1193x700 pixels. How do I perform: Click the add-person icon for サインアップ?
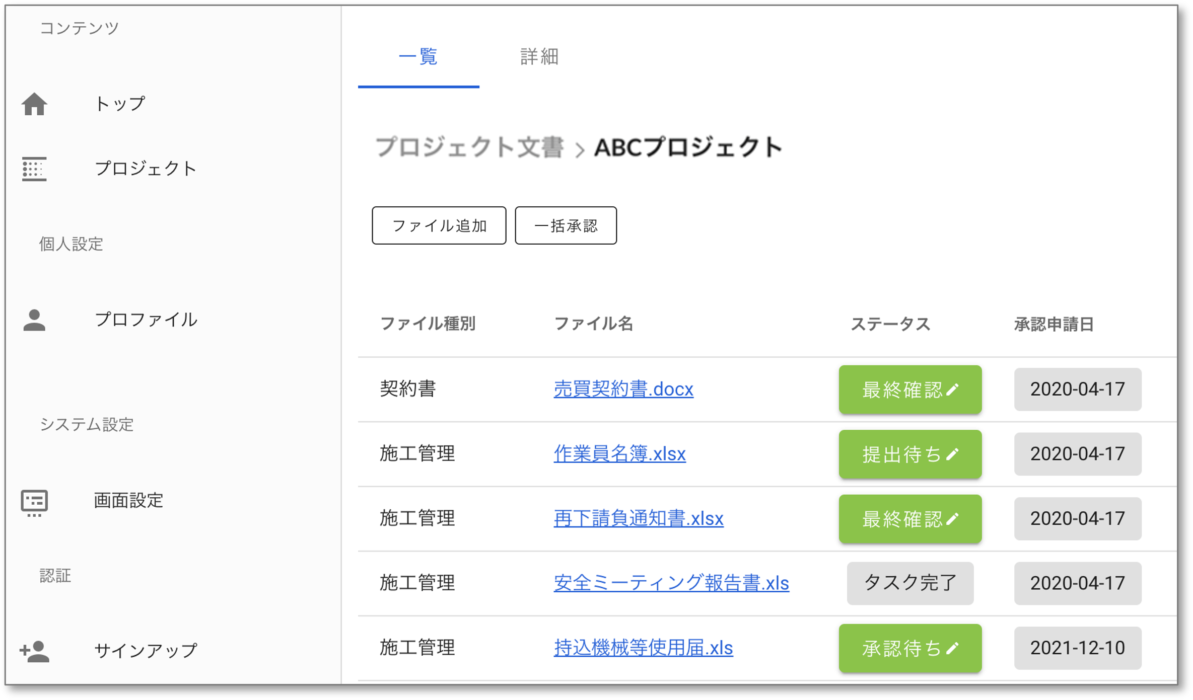coord(34,651)
